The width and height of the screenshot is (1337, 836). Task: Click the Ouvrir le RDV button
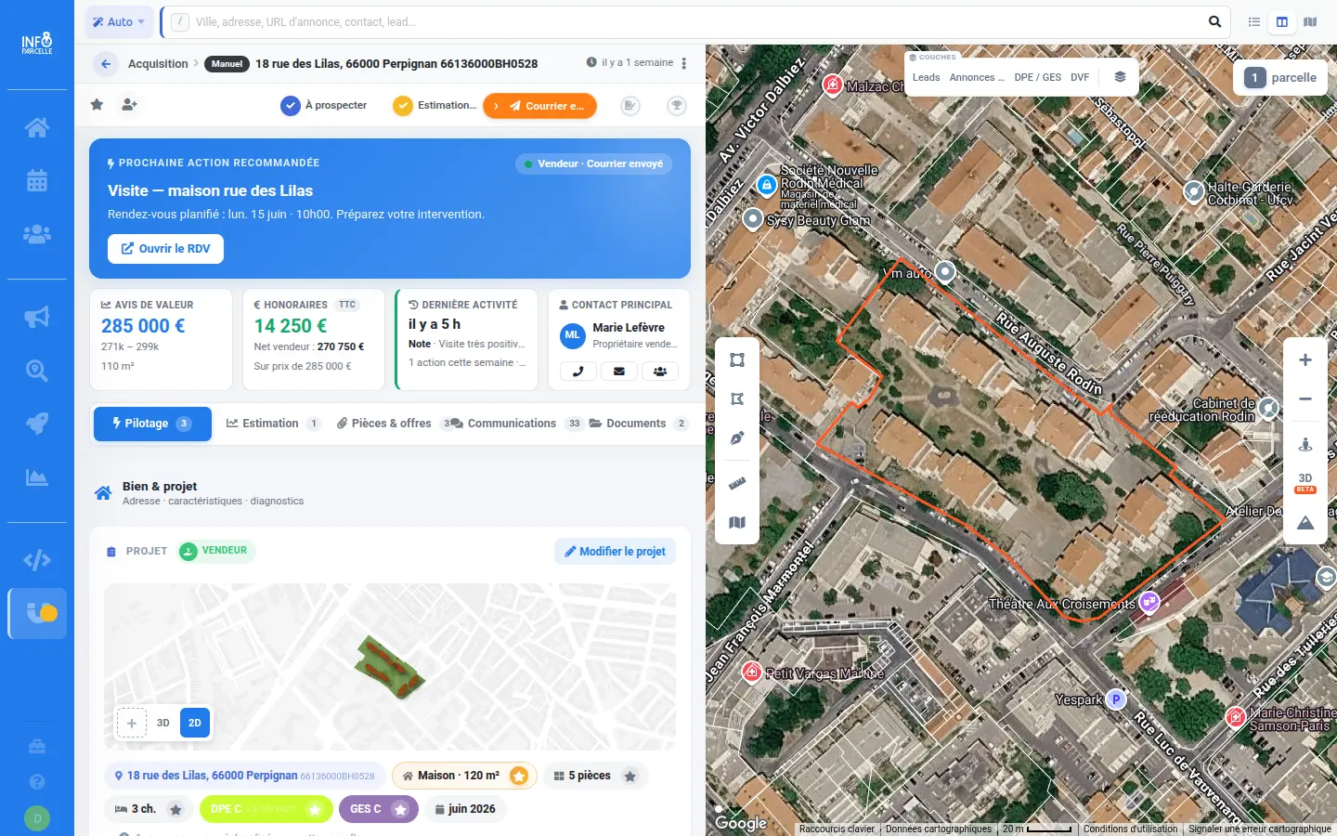tap(165, 249)
